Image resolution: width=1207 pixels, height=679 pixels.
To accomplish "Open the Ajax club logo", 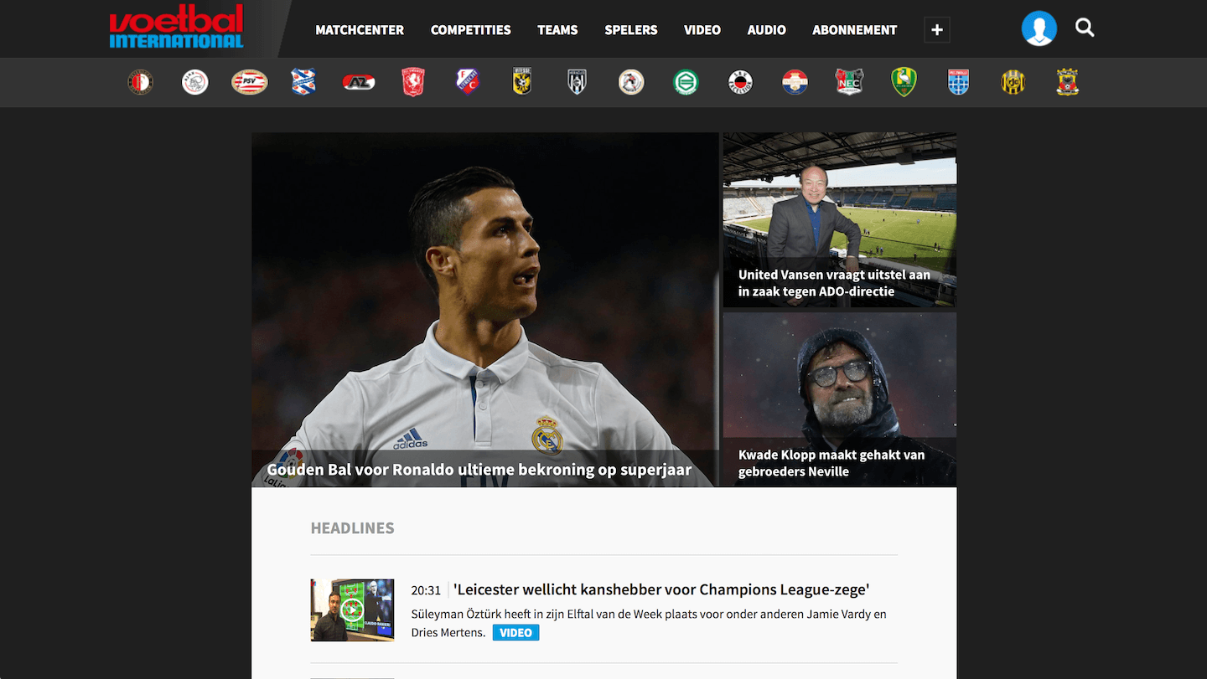I will point(195,82).
